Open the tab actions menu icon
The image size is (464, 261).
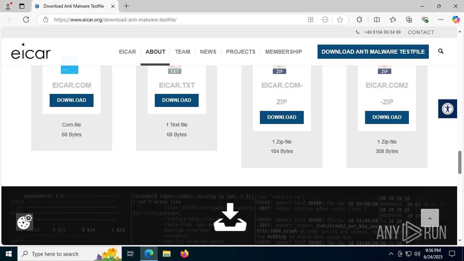click(x=22, y=6)
